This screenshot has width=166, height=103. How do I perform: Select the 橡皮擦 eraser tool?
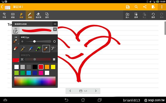(38, 15)
